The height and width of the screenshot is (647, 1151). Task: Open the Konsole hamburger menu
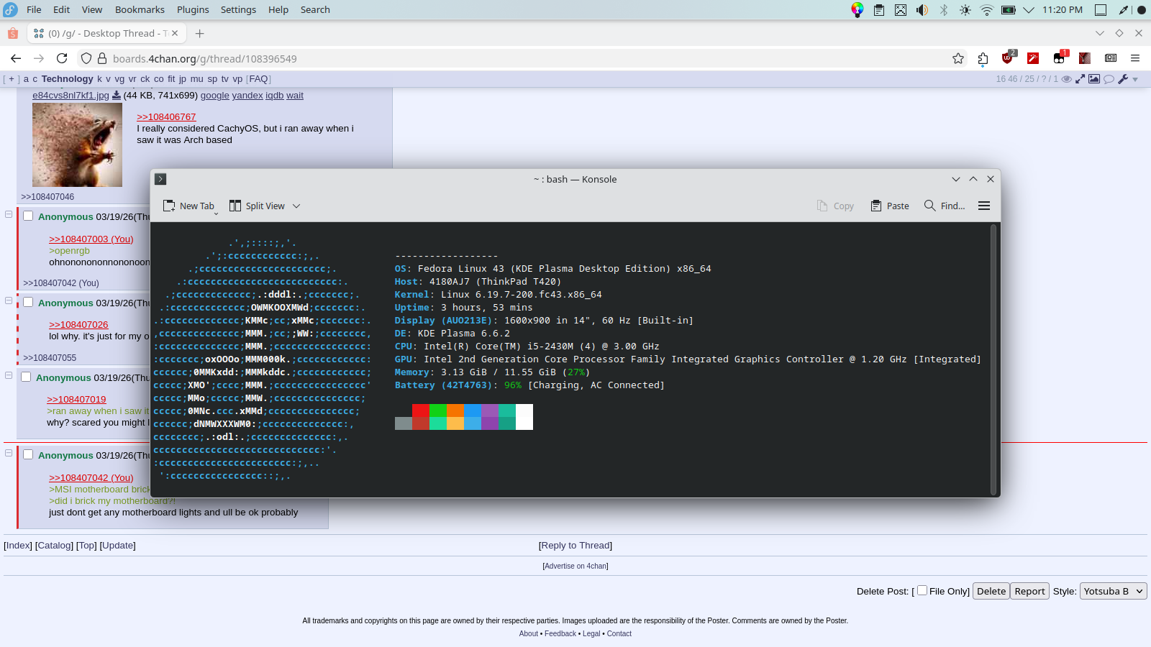click(984, 206)
